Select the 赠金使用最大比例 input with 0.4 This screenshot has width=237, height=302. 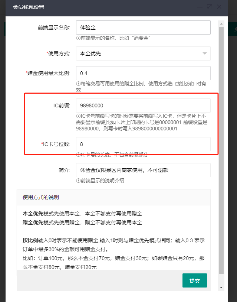(143, 73)
